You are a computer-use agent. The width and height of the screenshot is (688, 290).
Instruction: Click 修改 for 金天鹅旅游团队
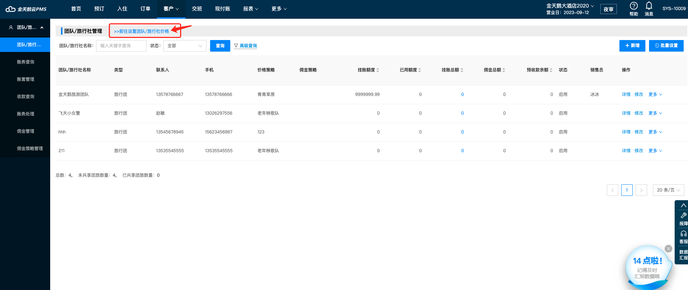pyautogui.click(x=639, y=95)
